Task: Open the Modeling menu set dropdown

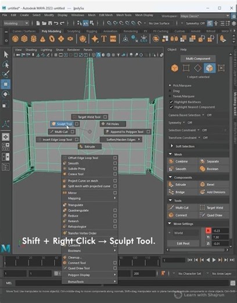Action: click(x=16, y=23)
